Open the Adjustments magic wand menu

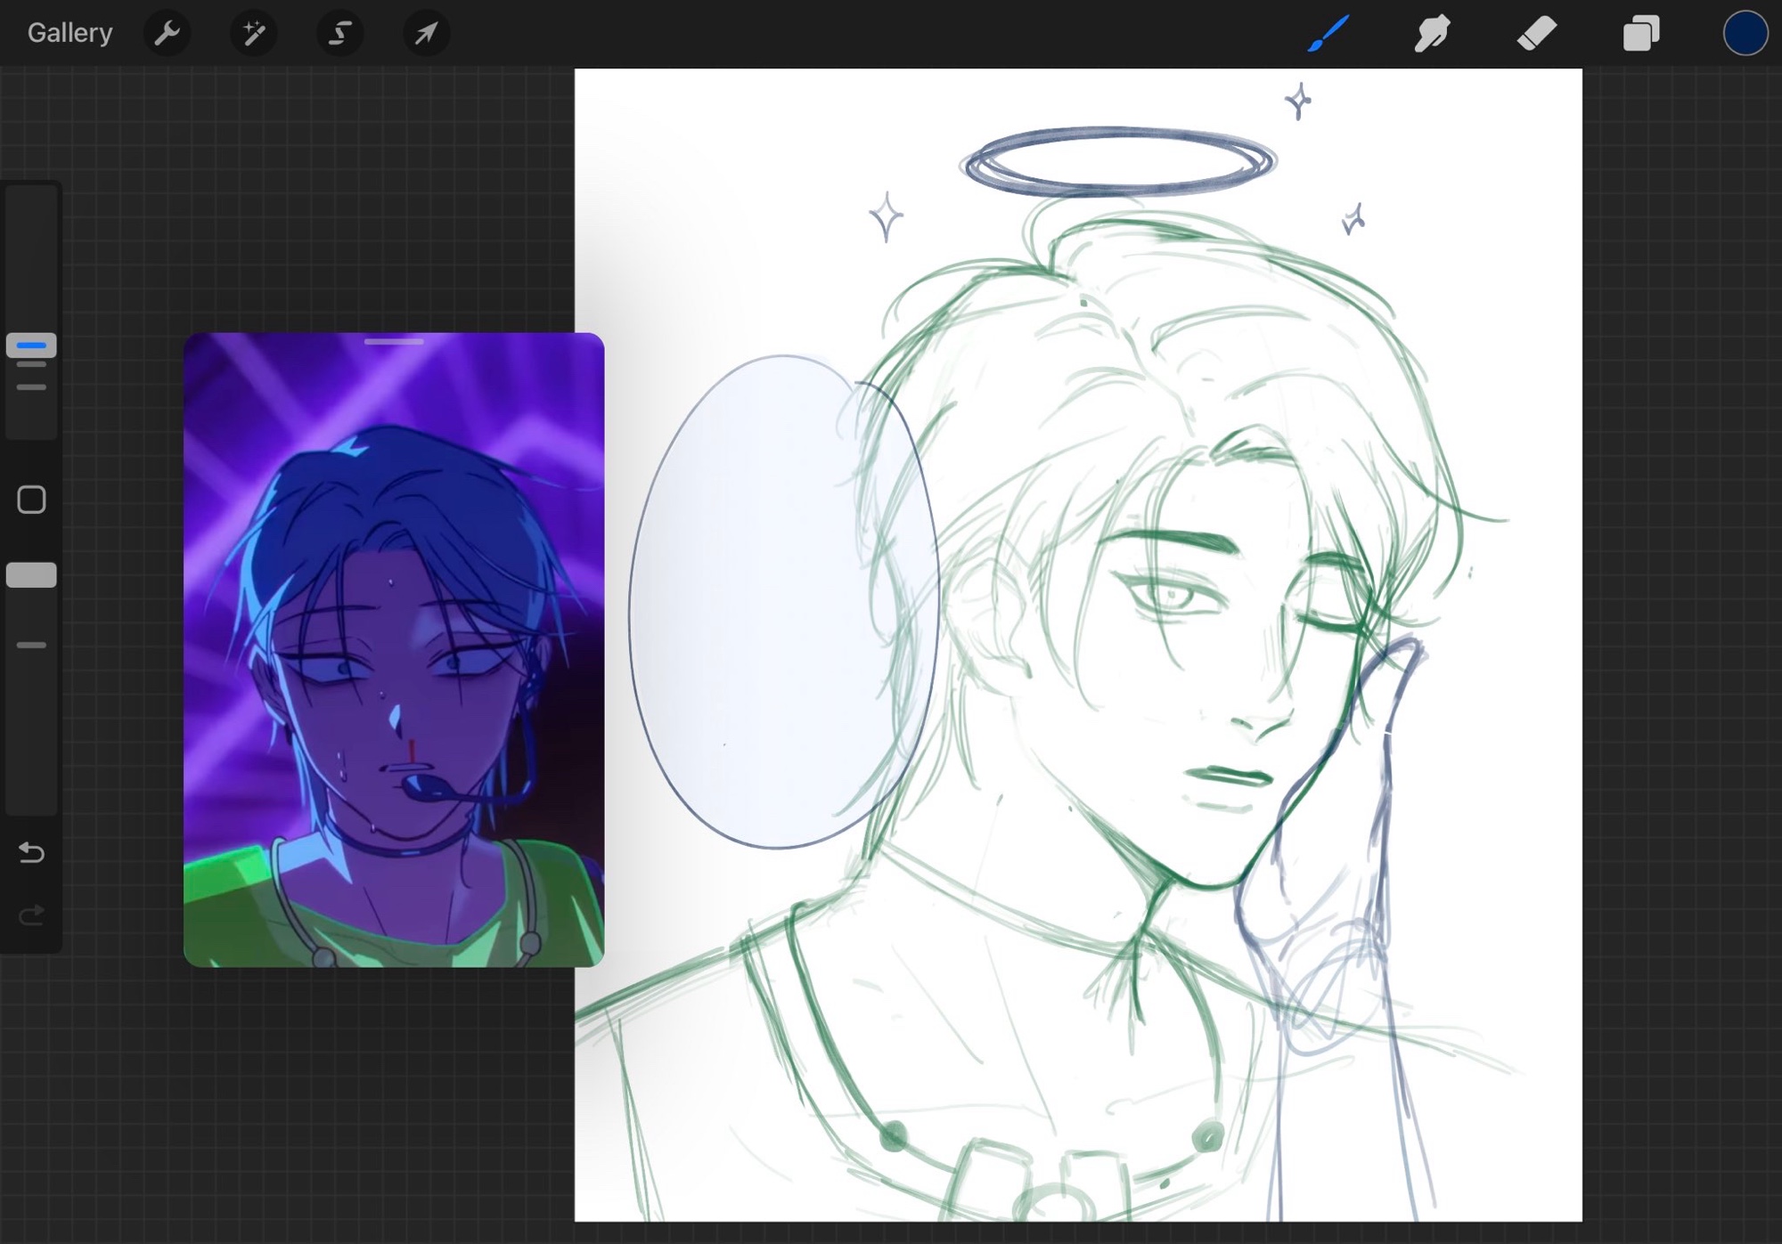(x=253, y=34)
